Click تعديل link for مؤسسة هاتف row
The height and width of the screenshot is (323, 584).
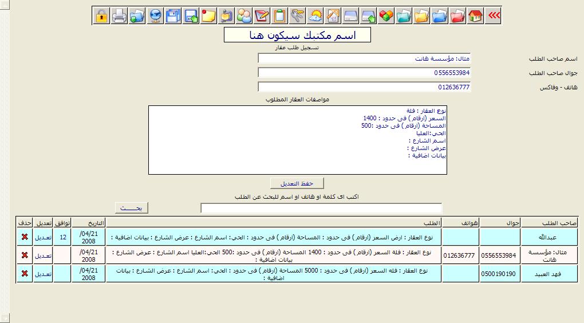43,255
